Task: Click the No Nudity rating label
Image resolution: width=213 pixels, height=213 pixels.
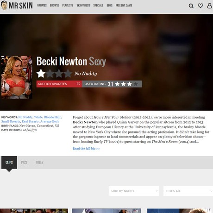Action: [86, 74]
